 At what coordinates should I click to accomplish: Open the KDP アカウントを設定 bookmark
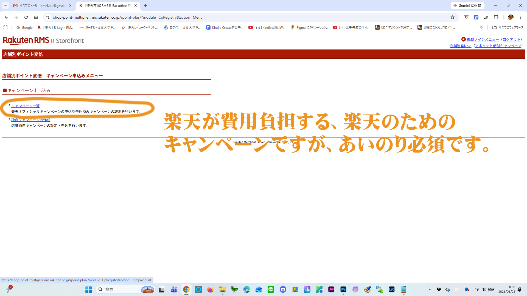(394, 27)
